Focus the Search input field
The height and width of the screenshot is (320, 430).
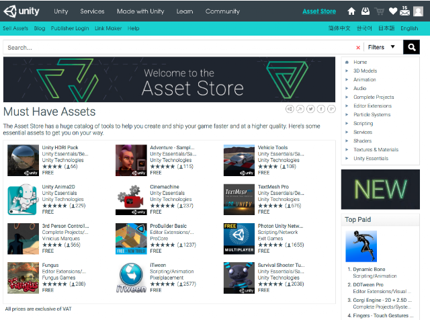click(179, 48)
